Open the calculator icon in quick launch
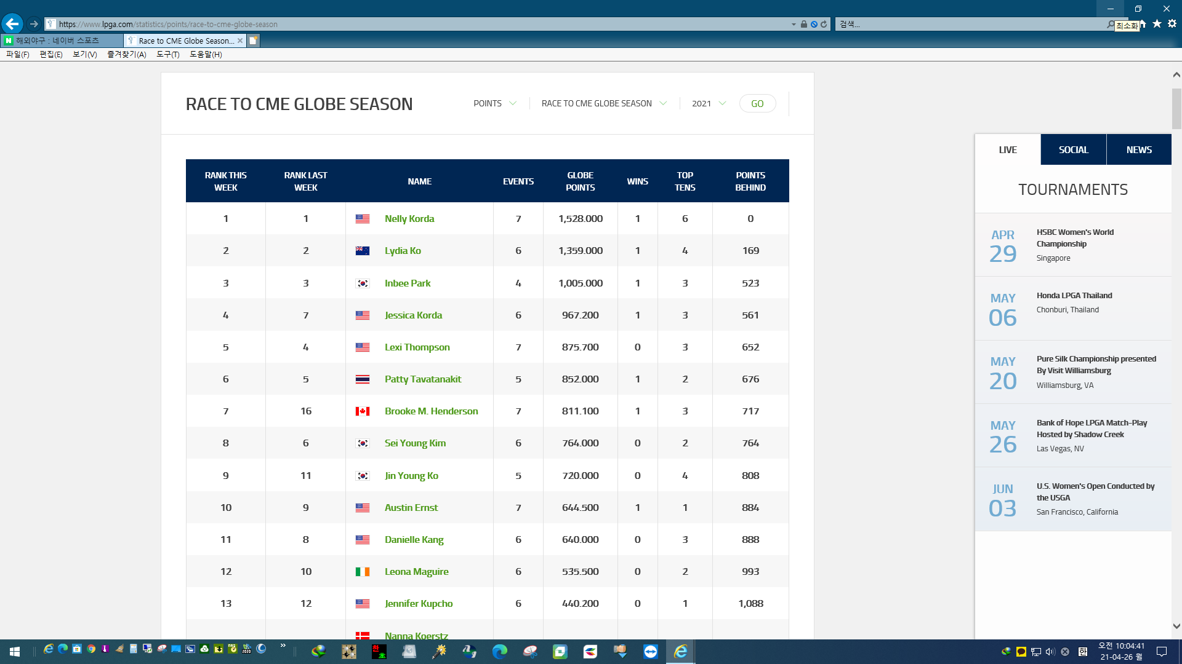Screen dimensions: 1182x664 [133, 649]
